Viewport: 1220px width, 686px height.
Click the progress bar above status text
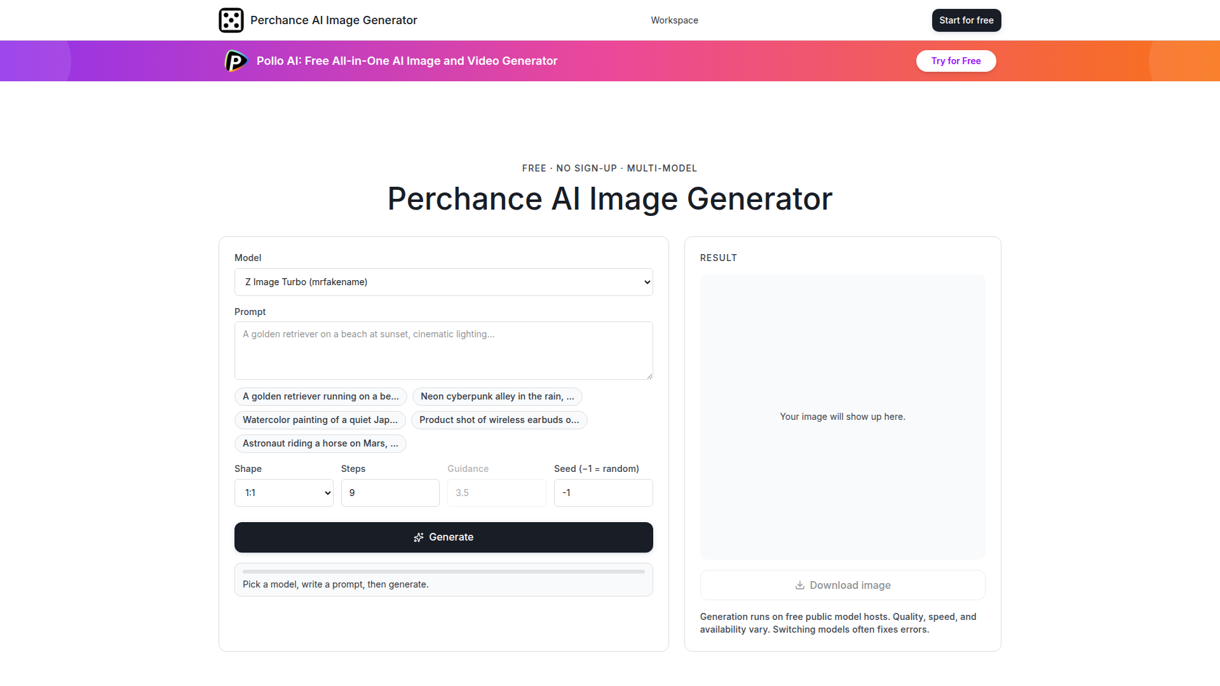point(444,572)
